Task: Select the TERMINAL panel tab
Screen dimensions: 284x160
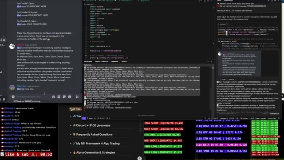Action: coord(114,61)
